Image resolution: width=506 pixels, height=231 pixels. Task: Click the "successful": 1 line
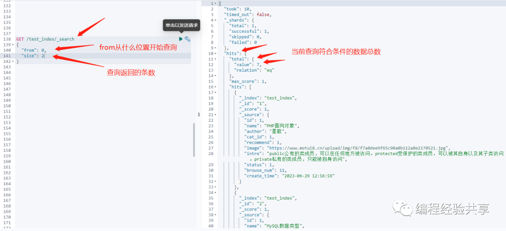pyautogui.click(x=249, y=31)
